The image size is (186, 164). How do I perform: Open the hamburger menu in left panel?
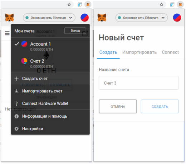point(7,33)
